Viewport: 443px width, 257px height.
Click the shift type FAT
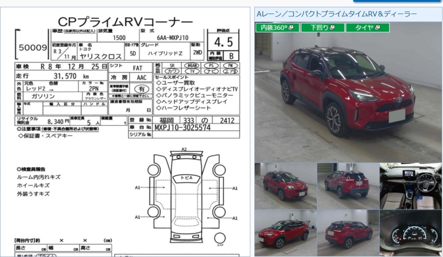point(138,68)
